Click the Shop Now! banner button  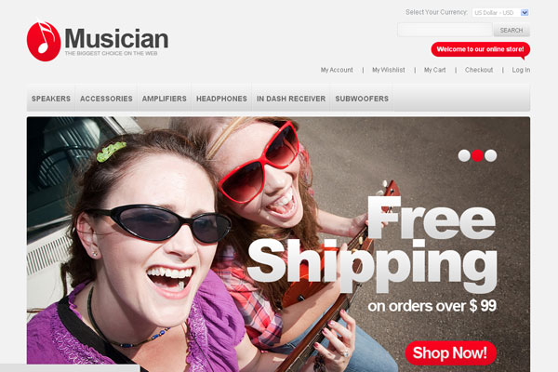(450, 352)
